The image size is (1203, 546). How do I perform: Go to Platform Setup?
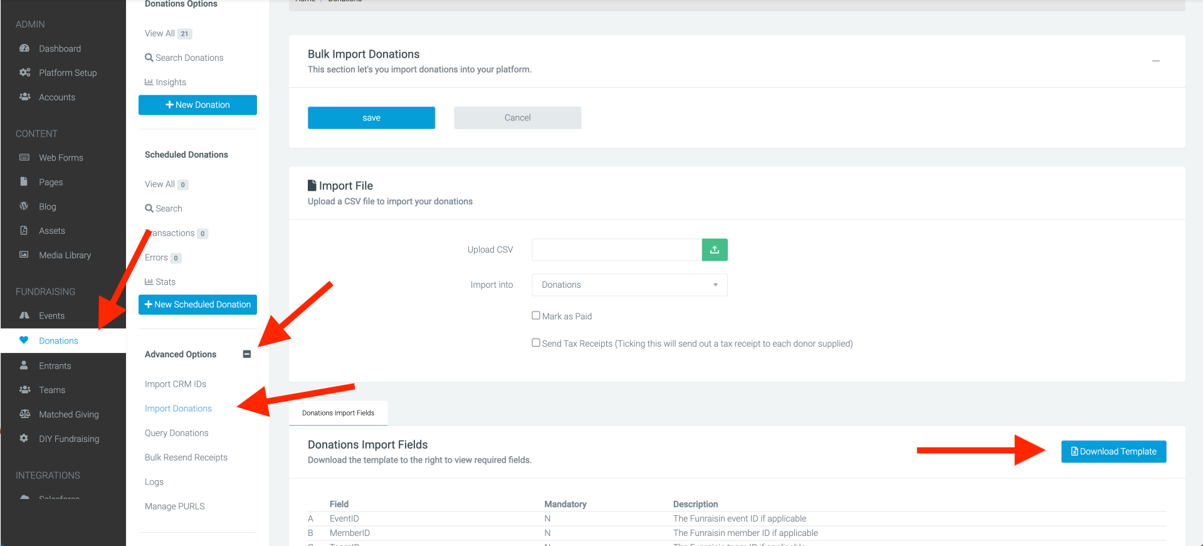coord(68,73)
